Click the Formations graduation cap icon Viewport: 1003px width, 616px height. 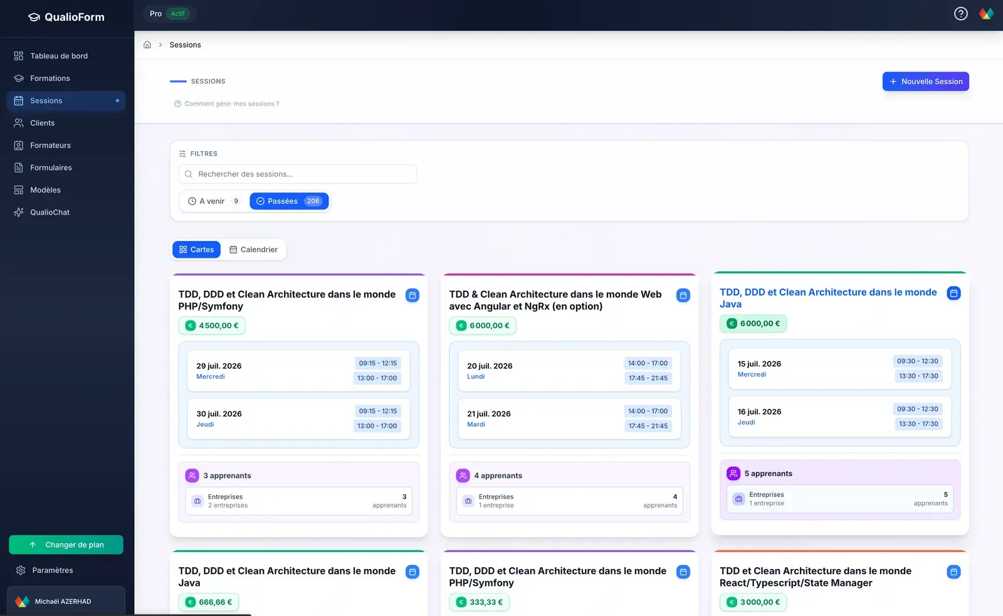[19, 78]
